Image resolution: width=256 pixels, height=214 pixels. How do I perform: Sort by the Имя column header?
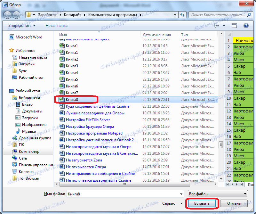point(63,35)
